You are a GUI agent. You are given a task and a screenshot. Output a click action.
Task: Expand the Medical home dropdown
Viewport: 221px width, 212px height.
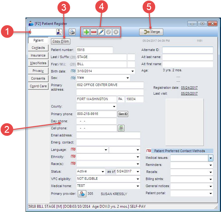(x=138, y=186)
